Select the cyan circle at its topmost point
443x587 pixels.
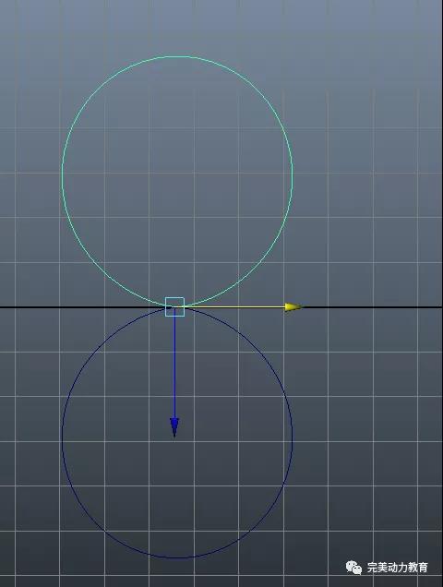pyautogui.click(x=177, y=56)
